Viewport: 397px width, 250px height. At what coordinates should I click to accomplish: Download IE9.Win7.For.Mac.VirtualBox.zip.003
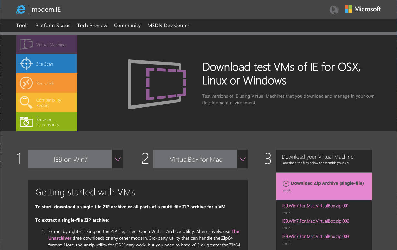pos(316,237)
